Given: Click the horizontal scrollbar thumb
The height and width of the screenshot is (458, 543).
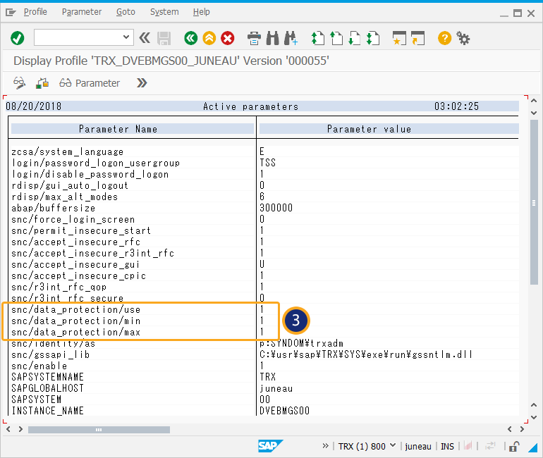Looking at the screenshot, I should click(x=99, y=430).
